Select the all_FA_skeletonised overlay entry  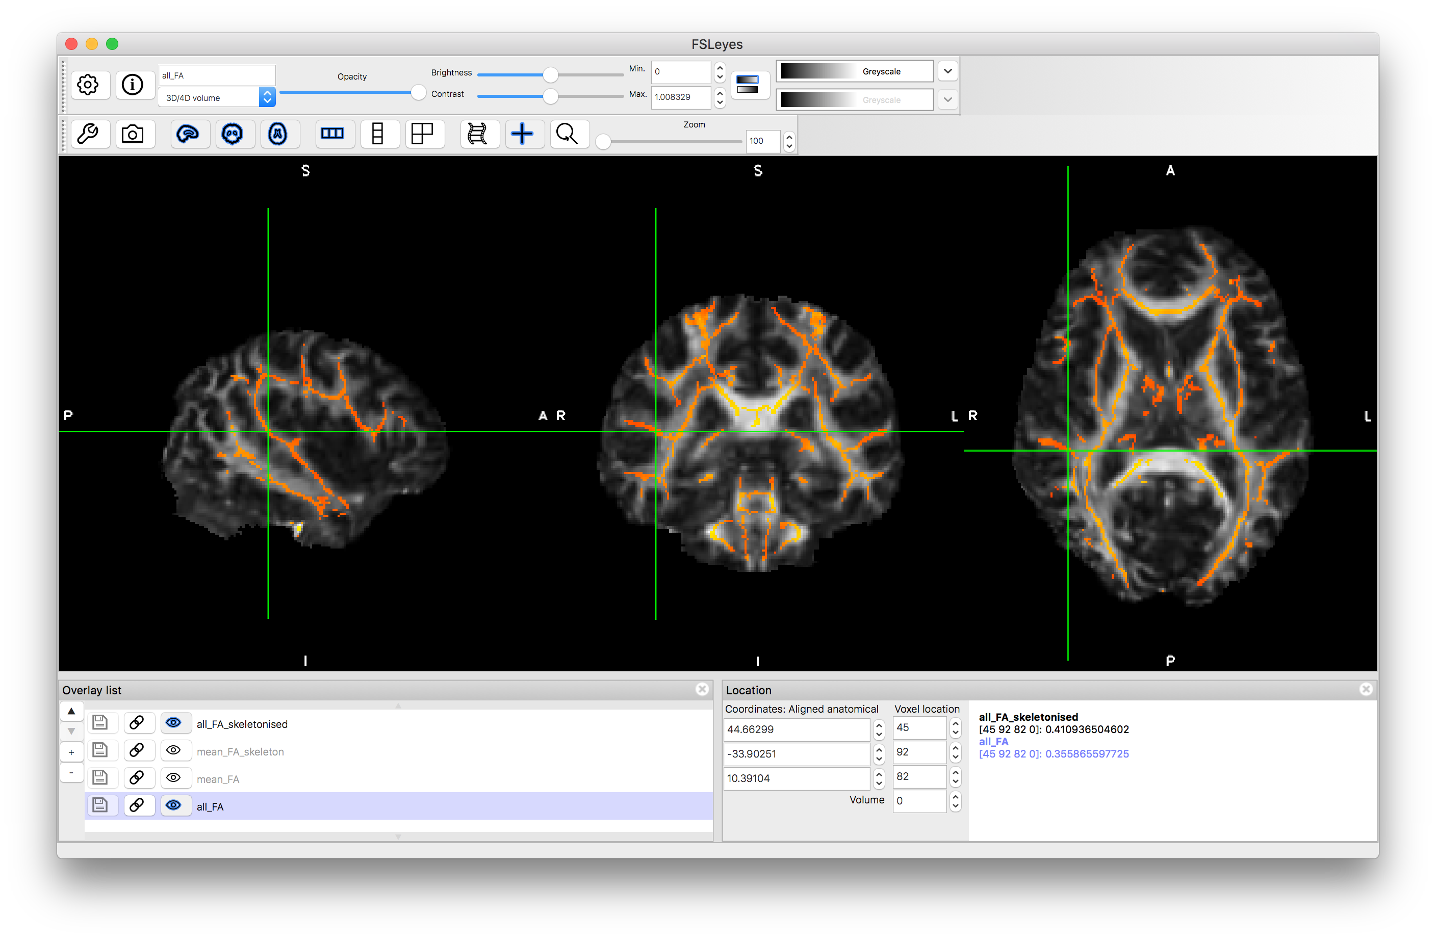click(242, 724)
